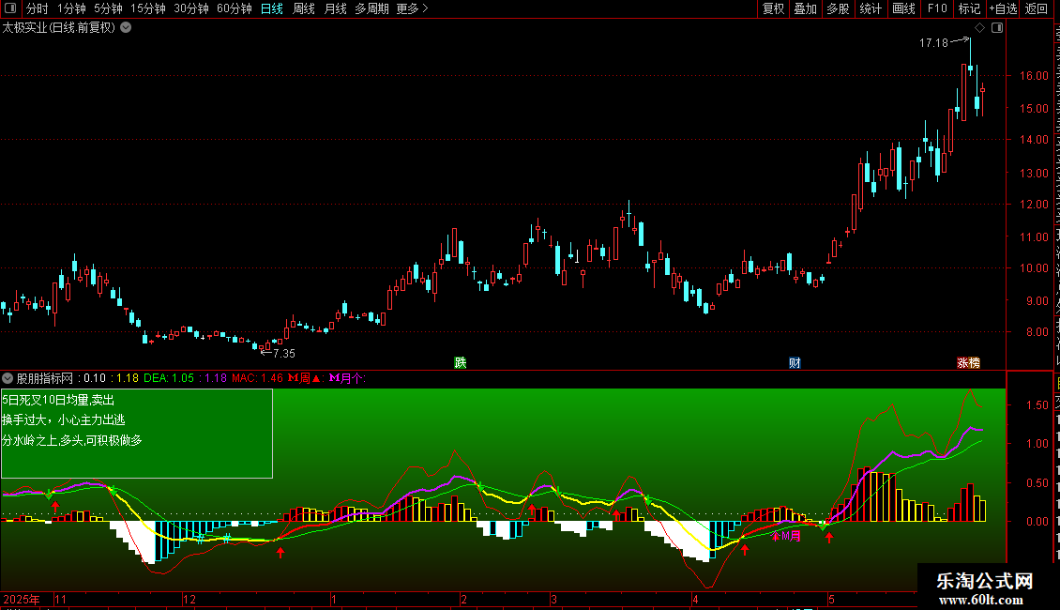The width and height of the screenshot is (1060, 610).
Task: Click the 返回 back button
Action: (1036, 8)
